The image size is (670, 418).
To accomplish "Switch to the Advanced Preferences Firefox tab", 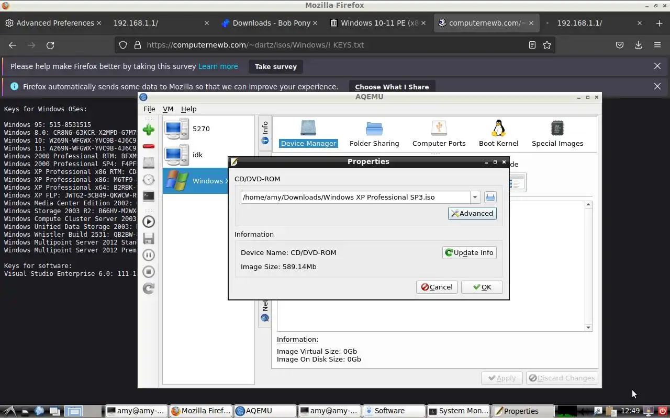I will tap(53, 23).
